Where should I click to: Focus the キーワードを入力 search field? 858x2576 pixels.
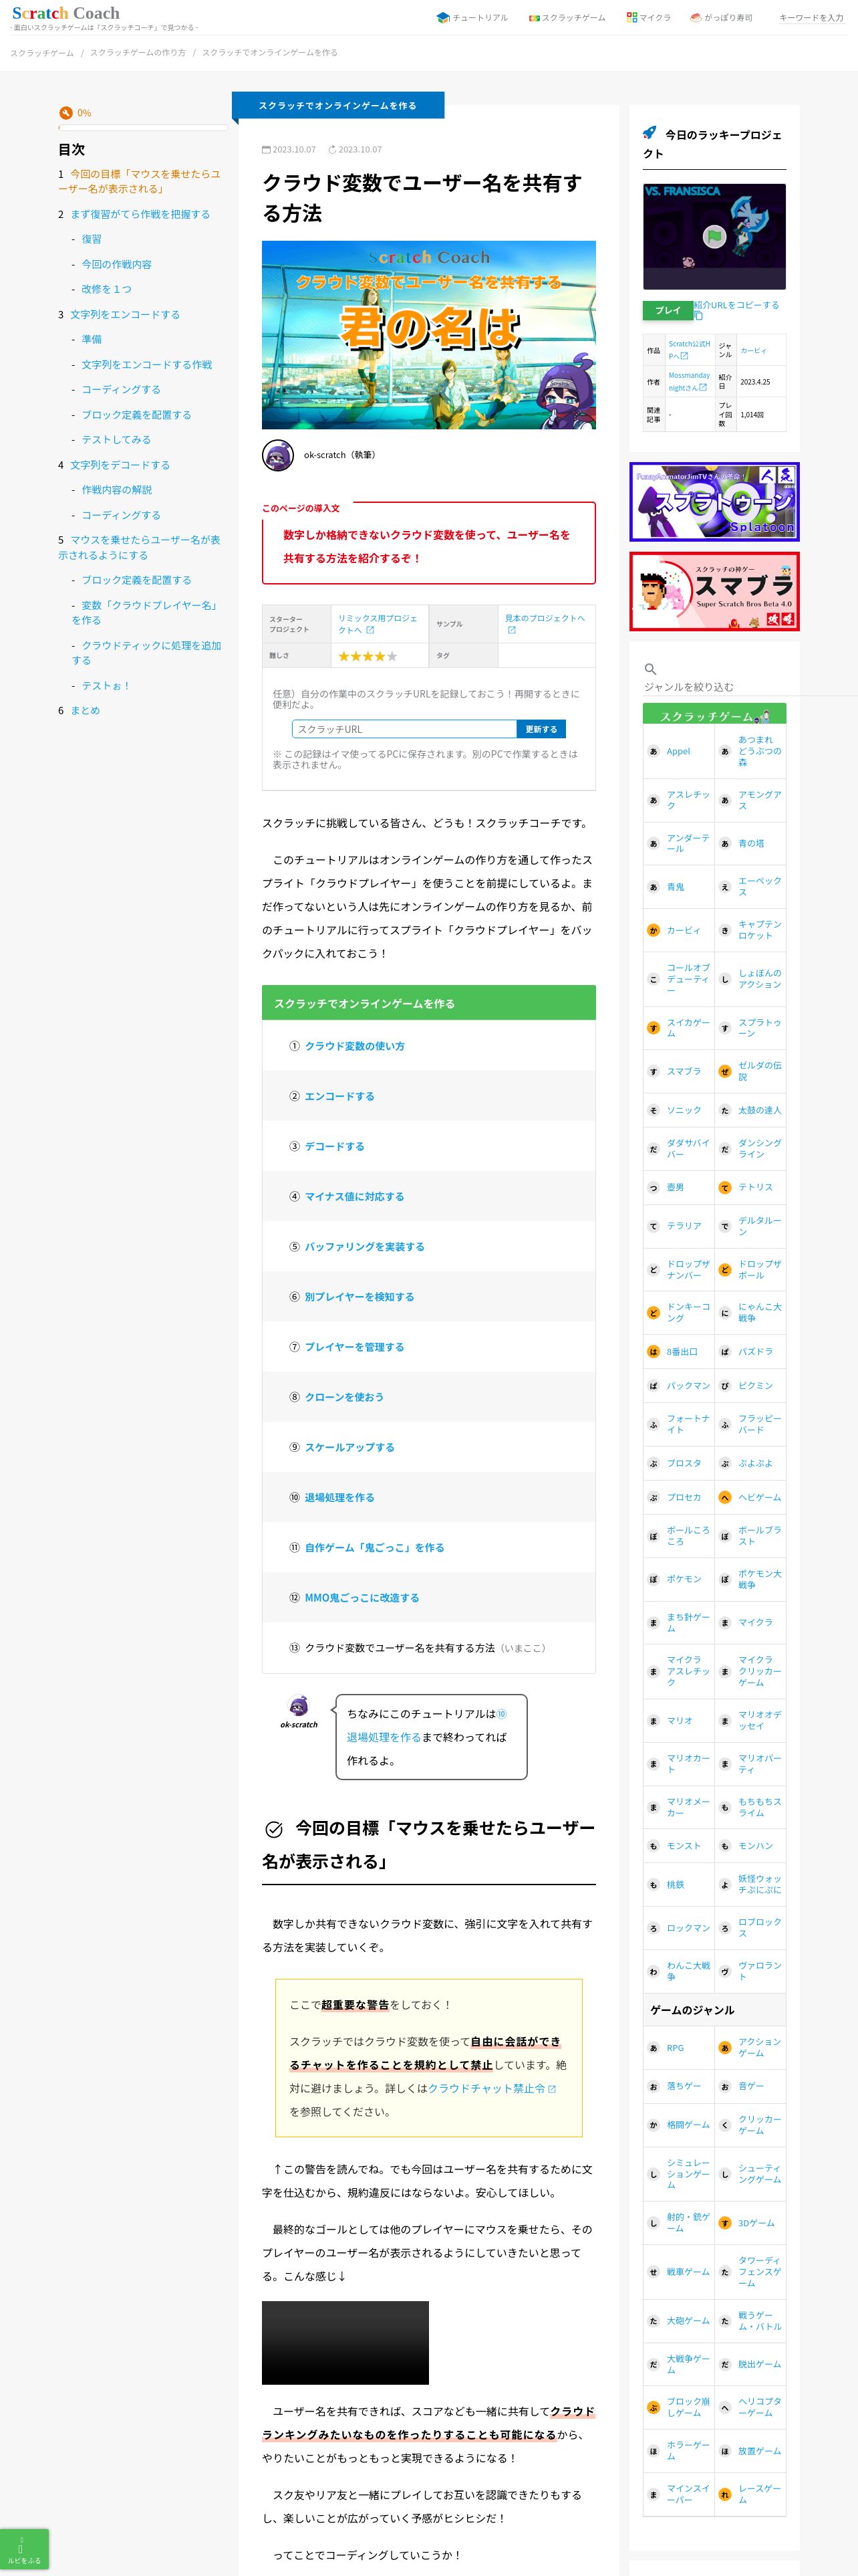coord(810,17)
